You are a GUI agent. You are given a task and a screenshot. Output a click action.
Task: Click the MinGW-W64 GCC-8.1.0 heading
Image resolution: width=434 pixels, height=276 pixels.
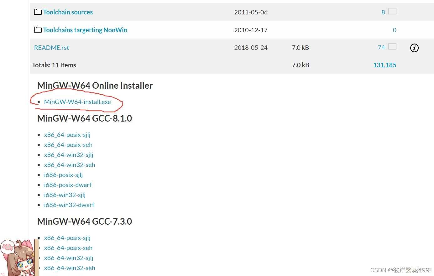pyautogui.click(x=85, y=118)
